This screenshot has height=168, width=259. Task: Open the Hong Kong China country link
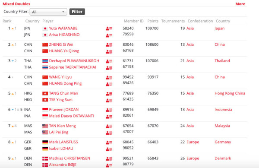230,93
